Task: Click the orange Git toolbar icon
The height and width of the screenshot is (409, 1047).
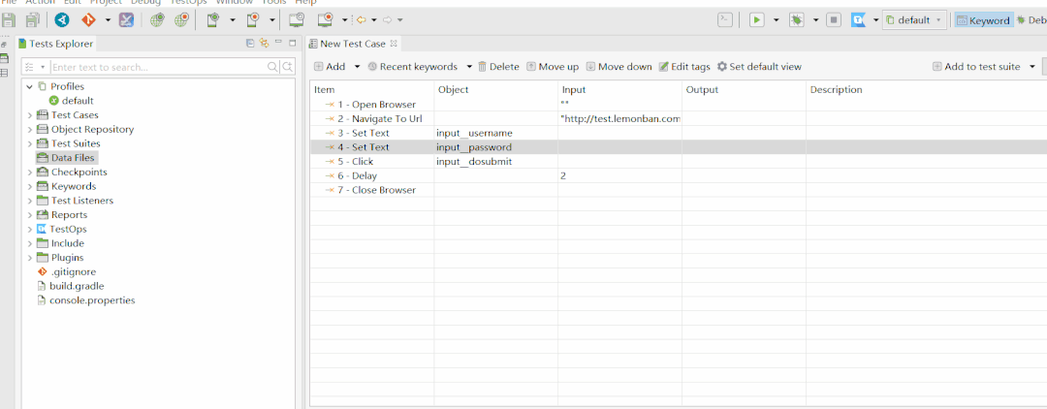Action: (x=89, y=20)
